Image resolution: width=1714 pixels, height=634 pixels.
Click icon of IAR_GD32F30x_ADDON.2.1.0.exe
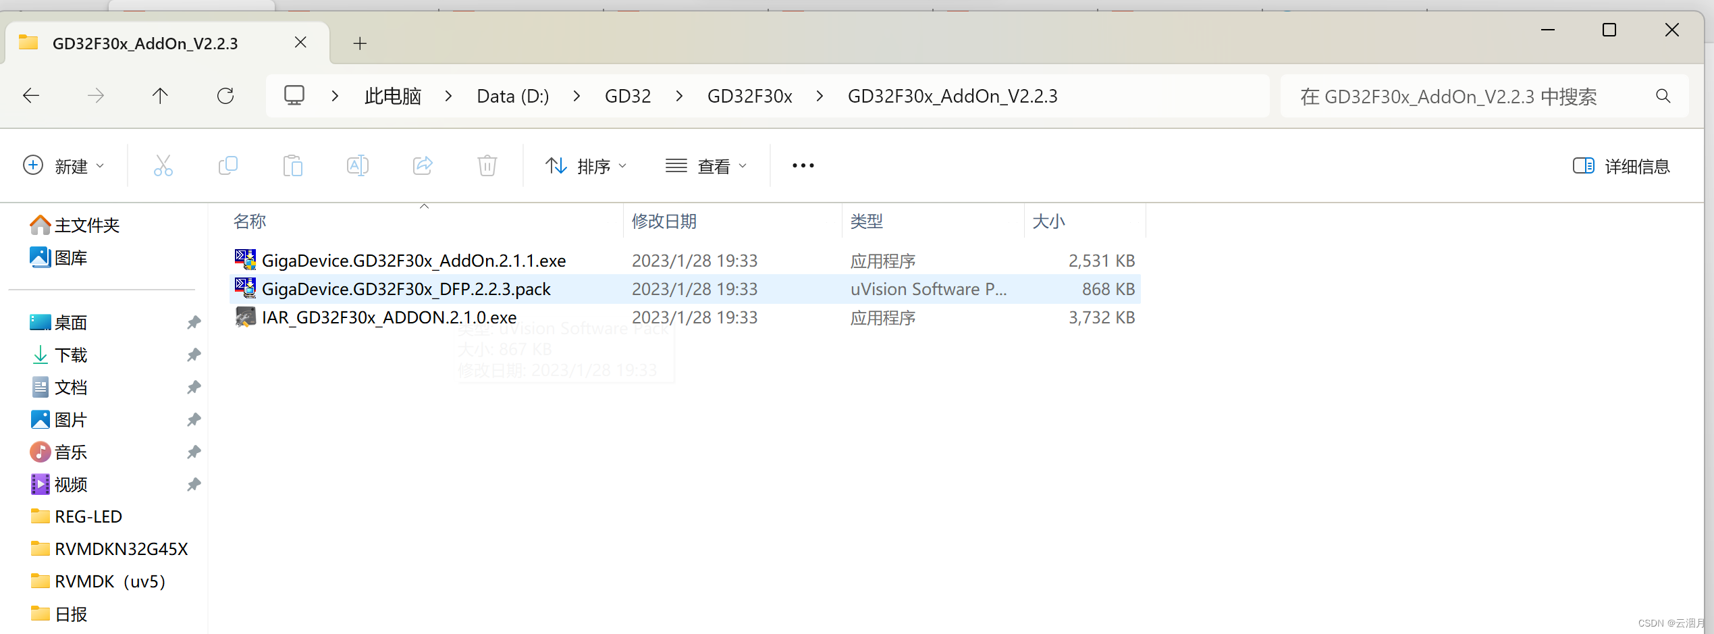pyautogui.click(x=245, y=317)
